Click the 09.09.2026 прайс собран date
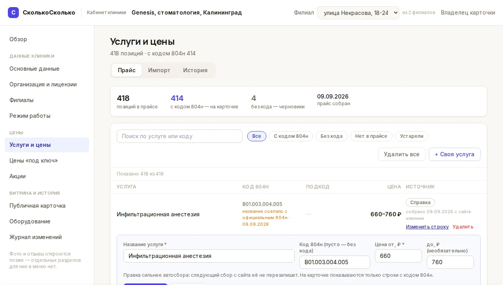Screen dimensions: 503x285 point(334,100)
